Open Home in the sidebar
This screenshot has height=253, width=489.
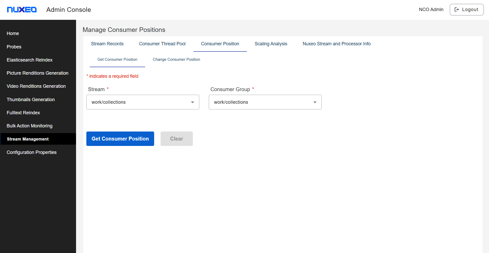coord(13,33)
